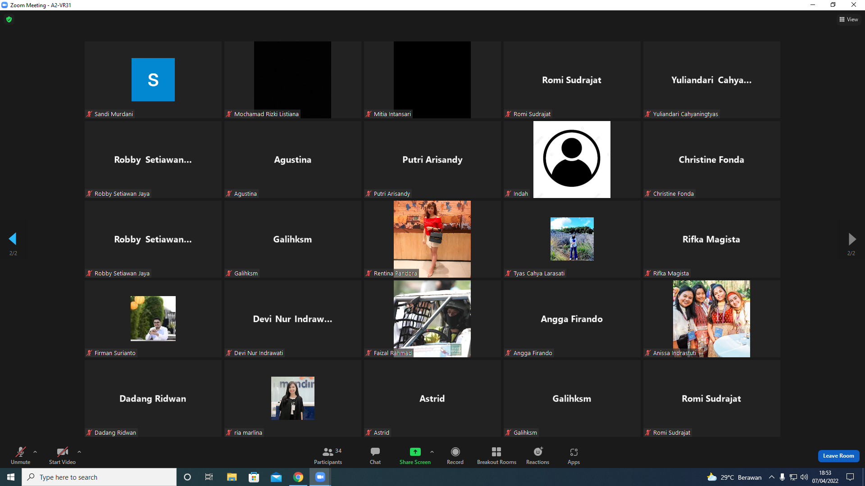This screenshot has width=865, height=486.
Task: Click the Yuliandari Cahyaningtyas participant tile
Action: click(712, 80)
